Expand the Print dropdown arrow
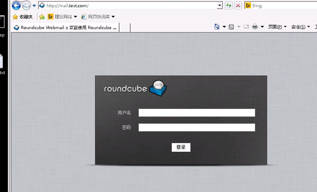This screenshot has width=317, height=192. coord(262,27)
